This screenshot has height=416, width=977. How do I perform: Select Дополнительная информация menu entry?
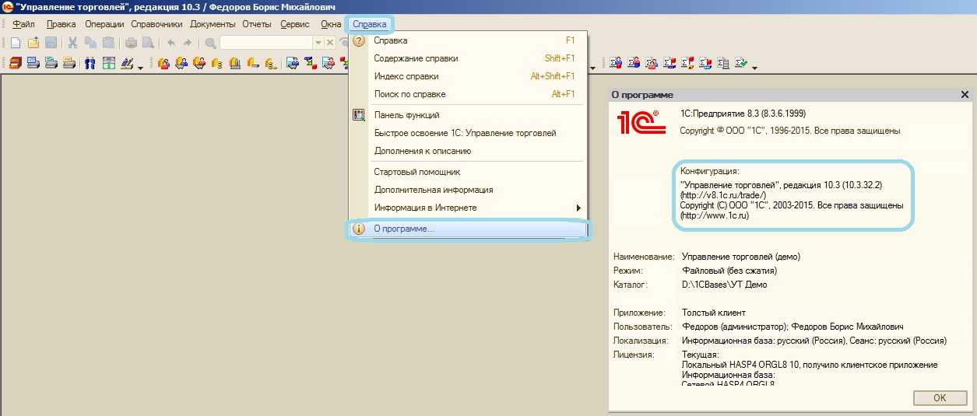point(467,190)
